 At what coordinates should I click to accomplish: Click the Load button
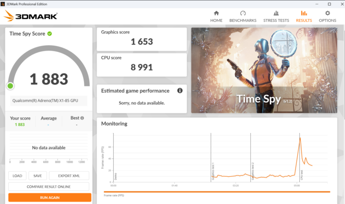point(17,176)
